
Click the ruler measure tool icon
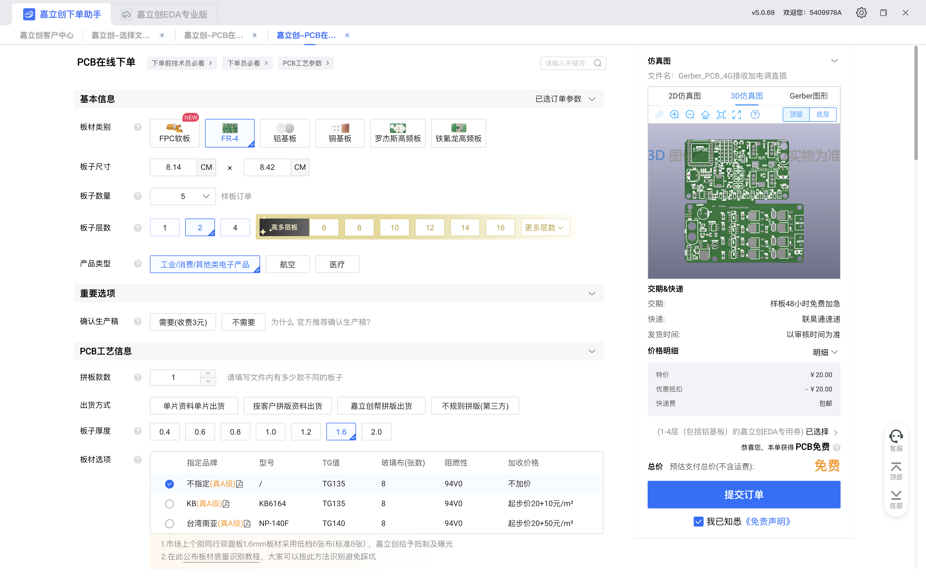659,115
